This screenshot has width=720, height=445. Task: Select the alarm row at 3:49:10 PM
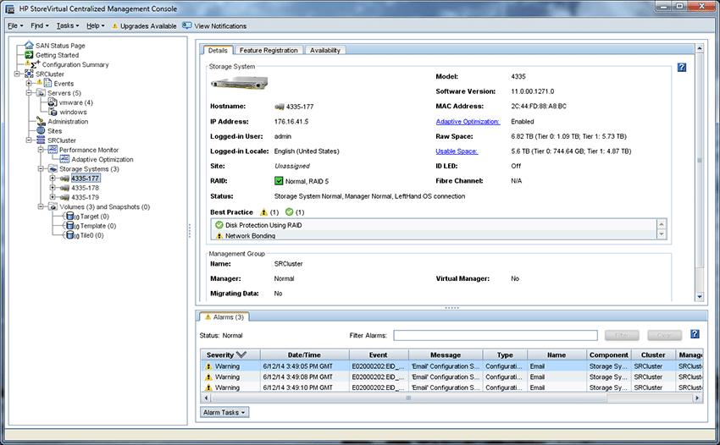pyautogui.click(x=451, y=387)
